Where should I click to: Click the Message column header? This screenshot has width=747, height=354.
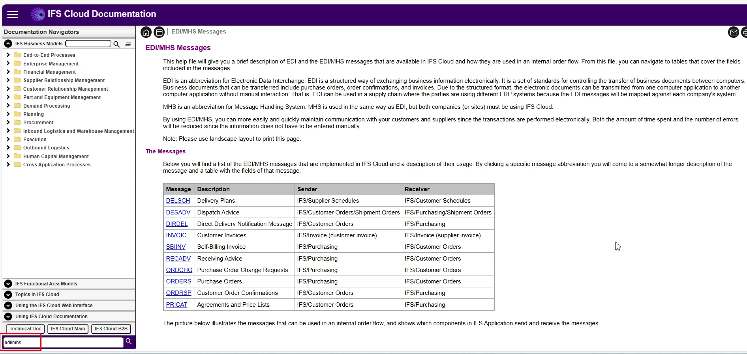coord(178,189)
